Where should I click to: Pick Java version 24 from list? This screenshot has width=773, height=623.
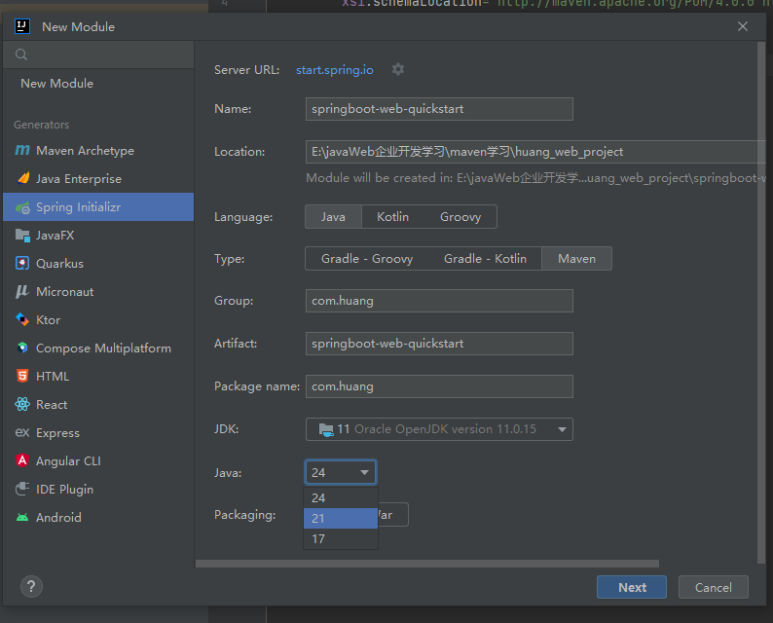click(341, 497)
